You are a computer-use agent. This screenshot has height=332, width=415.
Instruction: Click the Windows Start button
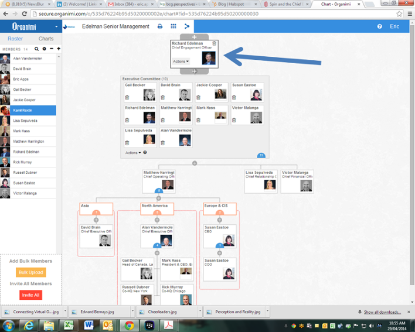(x=8, y=326)
